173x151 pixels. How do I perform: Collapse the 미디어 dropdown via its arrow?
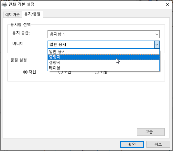coord(157,44)
